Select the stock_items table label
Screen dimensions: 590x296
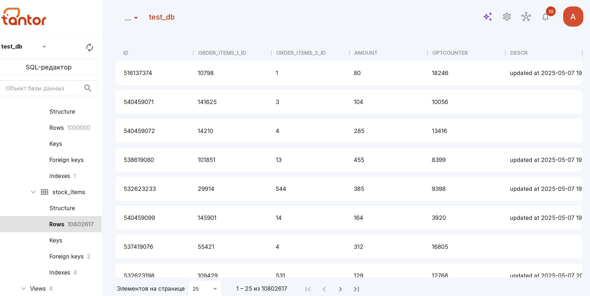click(69, 192)
